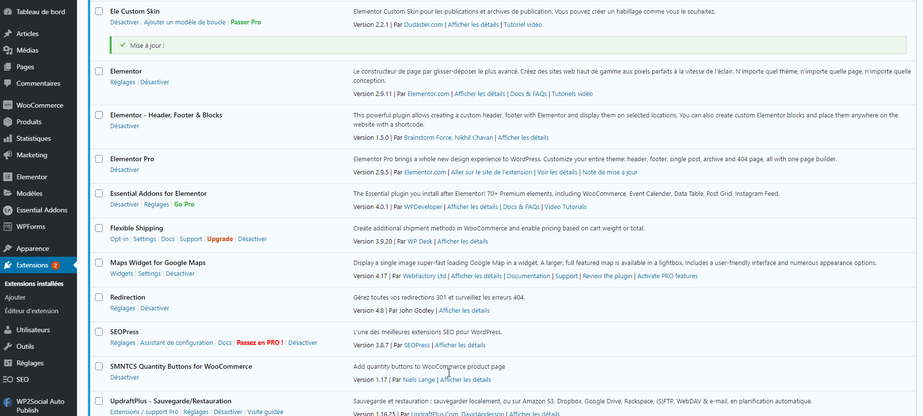The width and height of the screenshot is (923, 416).
Task: Click Ajouter un modèle de boucle link
Action: 185,22
